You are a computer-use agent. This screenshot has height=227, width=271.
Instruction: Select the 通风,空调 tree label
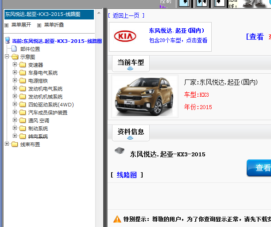(39, 121)
